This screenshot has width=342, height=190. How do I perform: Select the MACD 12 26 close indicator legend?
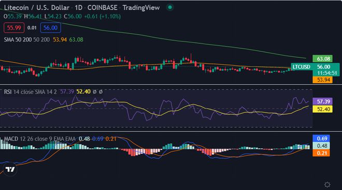coord(40,139)
